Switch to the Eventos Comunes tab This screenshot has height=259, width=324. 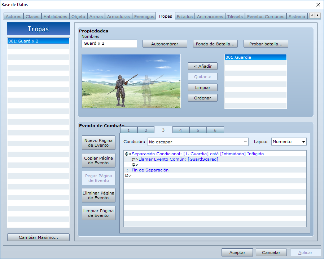[x=266, y=17]
